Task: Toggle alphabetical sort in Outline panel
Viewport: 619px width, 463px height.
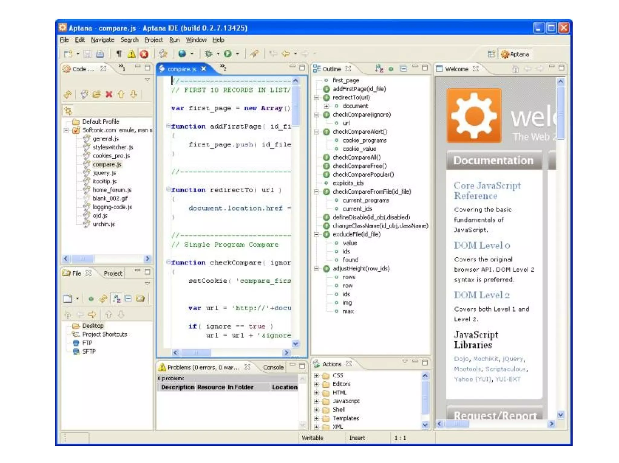Action: coord(379,69)
